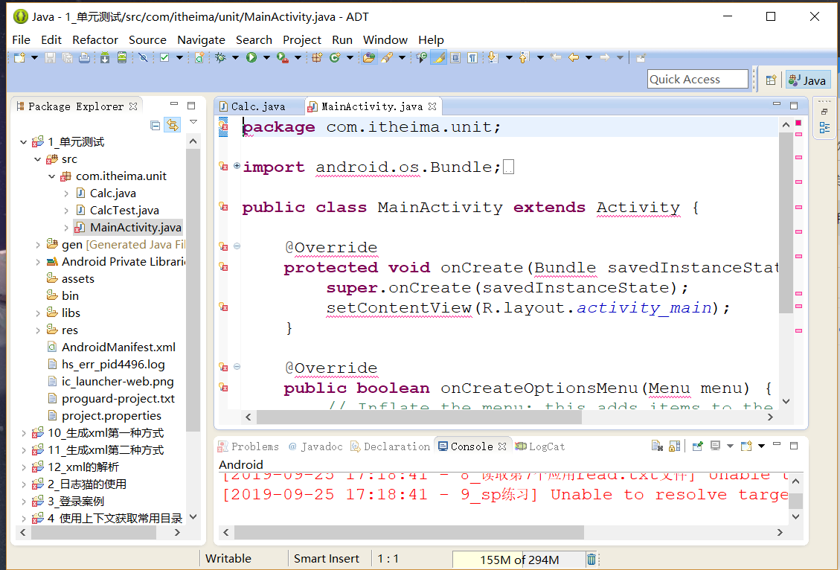Open the Open Console dropdown arrow

761,446
